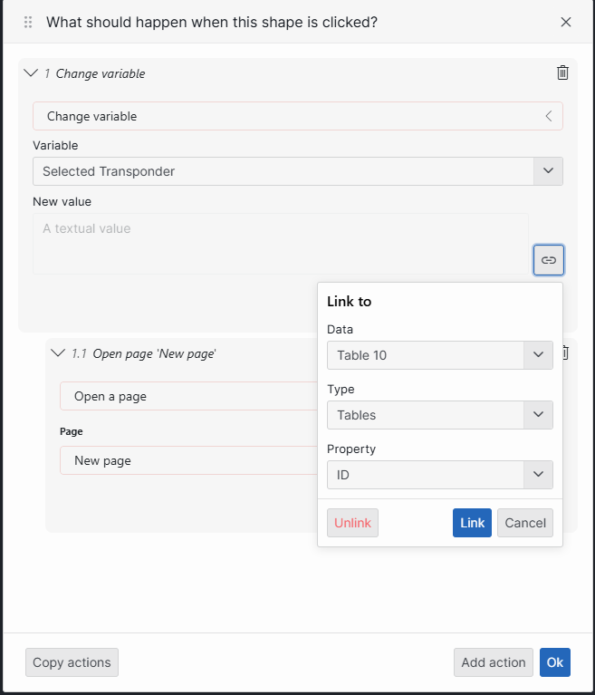The image size is (595, 695).
Task: Confirm the dialog with Ok
Action: [x=554, y=662]
